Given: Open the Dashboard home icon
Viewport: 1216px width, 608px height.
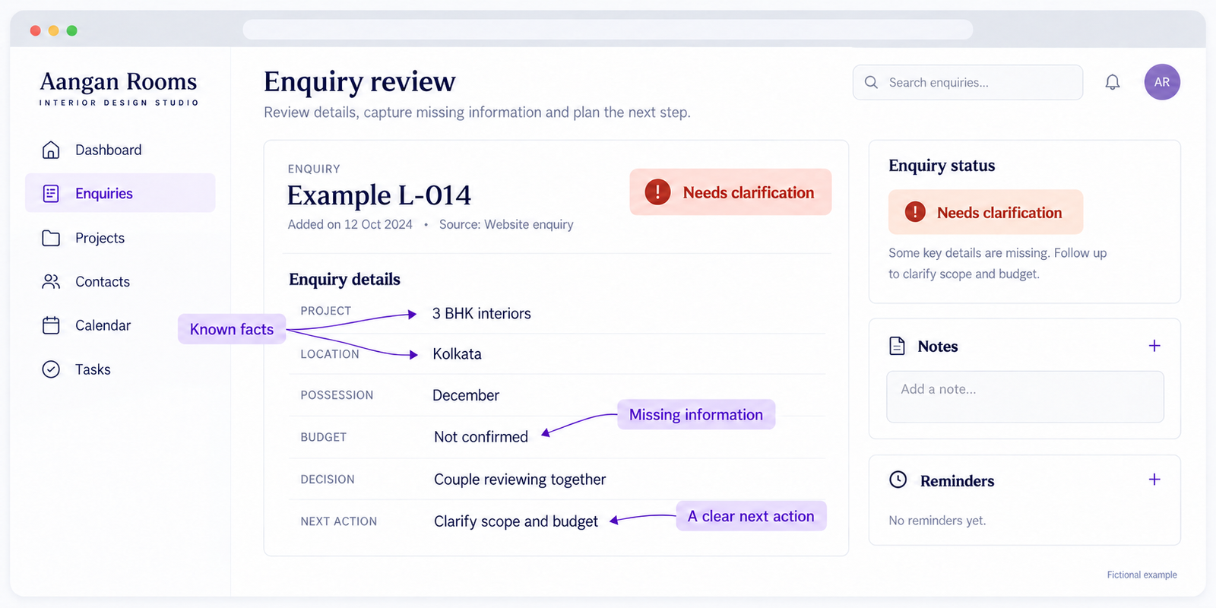Looking at the screenshot, I should (x=51, y=150).
